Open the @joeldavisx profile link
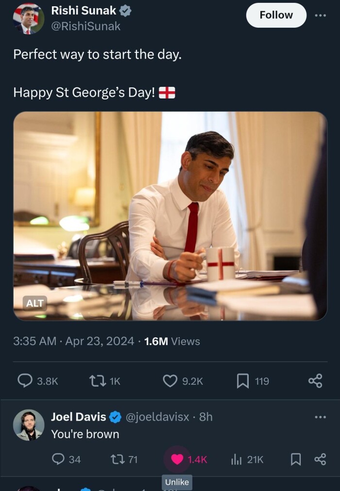340x491 pixels. click(158, 417)
